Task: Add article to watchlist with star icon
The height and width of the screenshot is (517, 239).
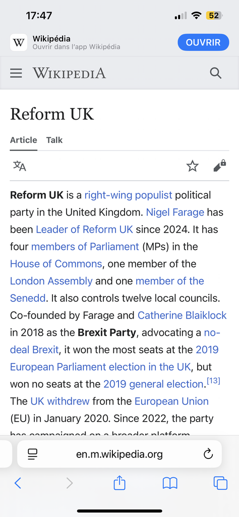Action: pos(193,166)
